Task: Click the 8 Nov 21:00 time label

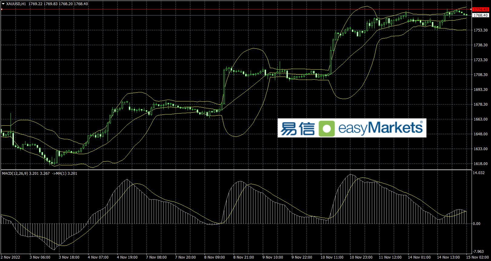Action: tap(244, 257)
